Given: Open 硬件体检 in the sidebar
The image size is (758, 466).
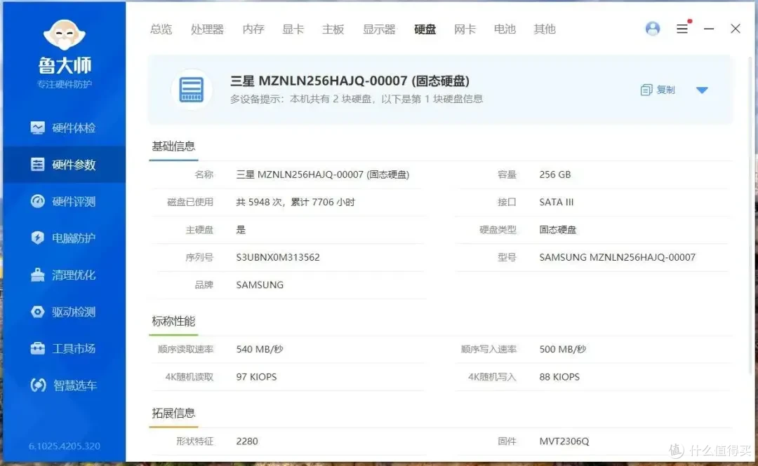Looking at the screenshot, I should click(63, 128).
